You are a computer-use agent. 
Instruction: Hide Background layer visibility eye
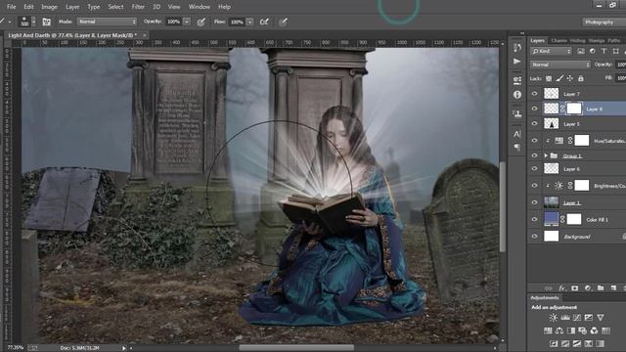click(535, 237)
